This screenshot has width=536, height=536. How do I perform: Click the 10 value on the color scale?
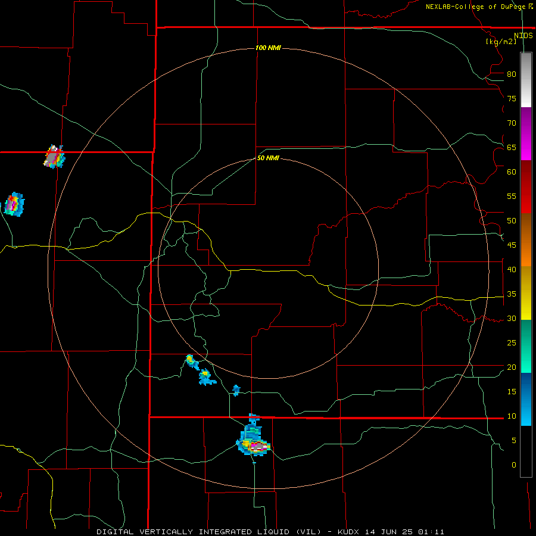[512, 416]
